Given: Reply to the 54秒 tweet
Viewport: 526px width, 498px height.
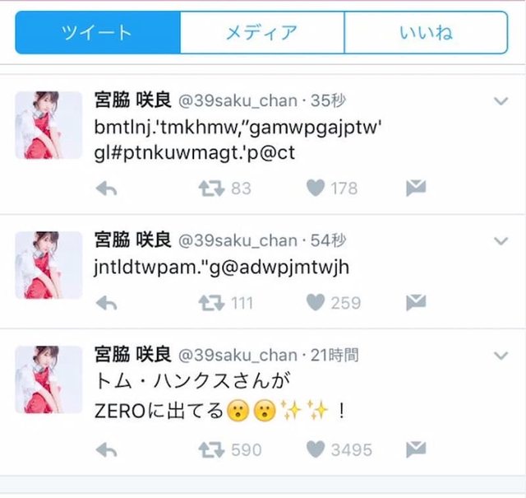Looking at the screenshot, I should point(106,304).
